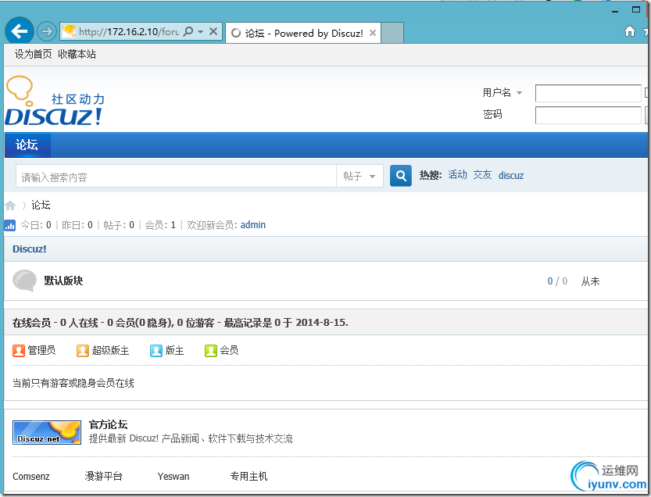Click the address bar URL field

(129, 31)
